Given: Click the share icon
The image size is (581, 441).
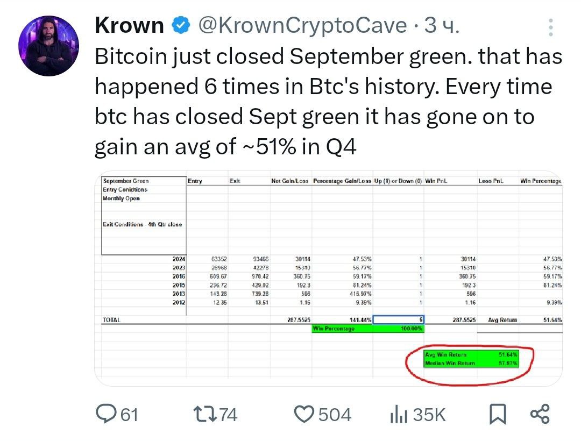Looking at the screenshot, I should coord(540,414).
